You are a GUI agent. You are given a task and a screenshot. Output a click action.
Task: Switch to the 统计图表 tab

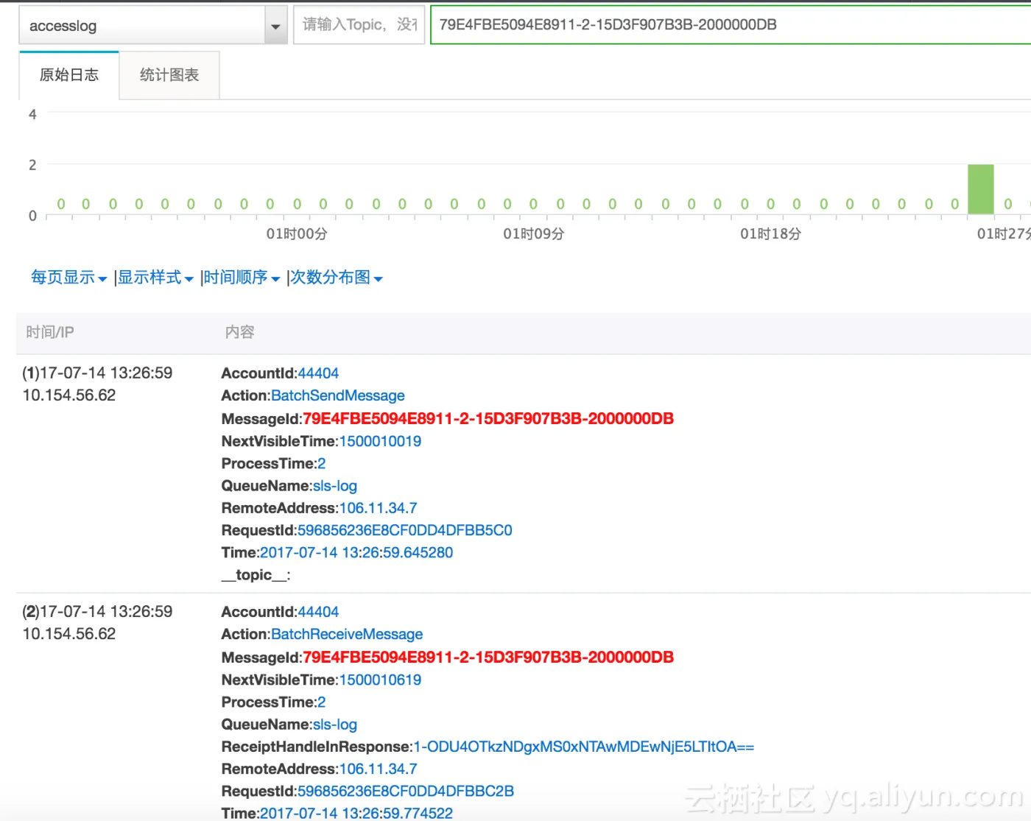[x=169, y=75]
